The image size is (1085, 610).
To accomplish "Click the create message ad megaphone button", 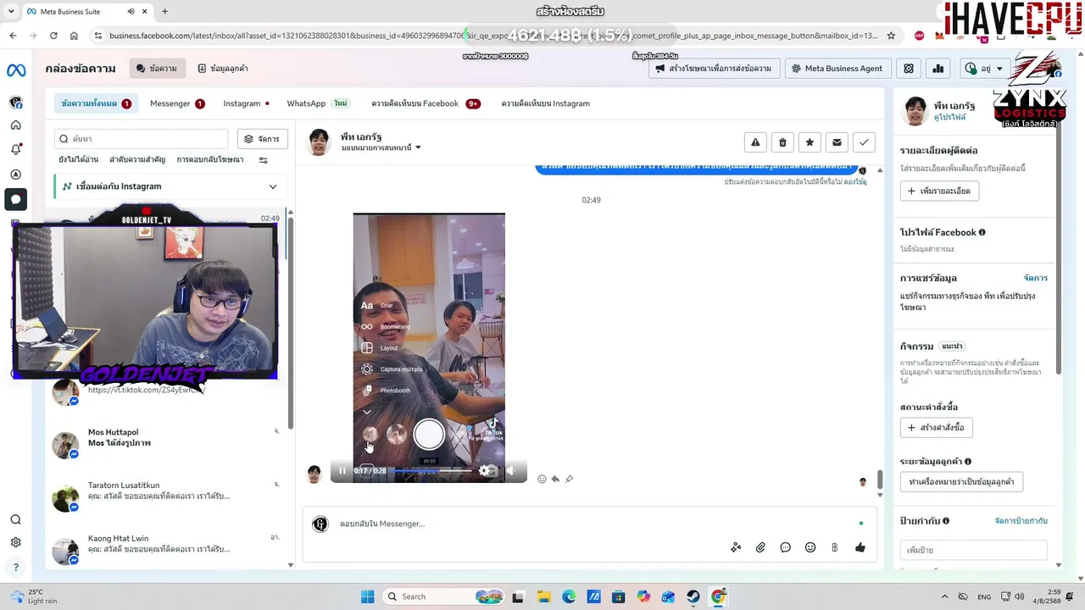I will coord(713,69).
